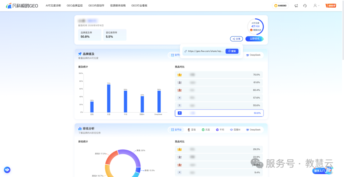The height and width of the screenshot is (177, 344).
Task: Click the 排名分析 section bar chart icon
Action: point(80,129)
